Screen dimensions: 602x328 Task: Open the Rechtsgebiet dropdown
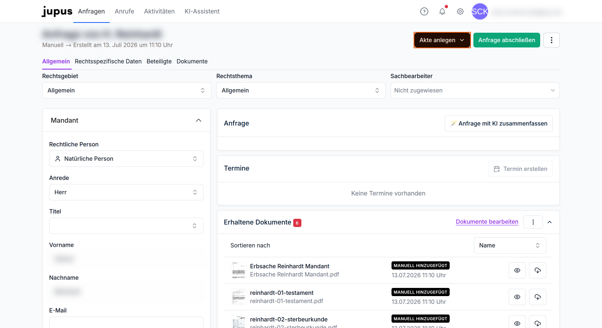pos(127,90)
